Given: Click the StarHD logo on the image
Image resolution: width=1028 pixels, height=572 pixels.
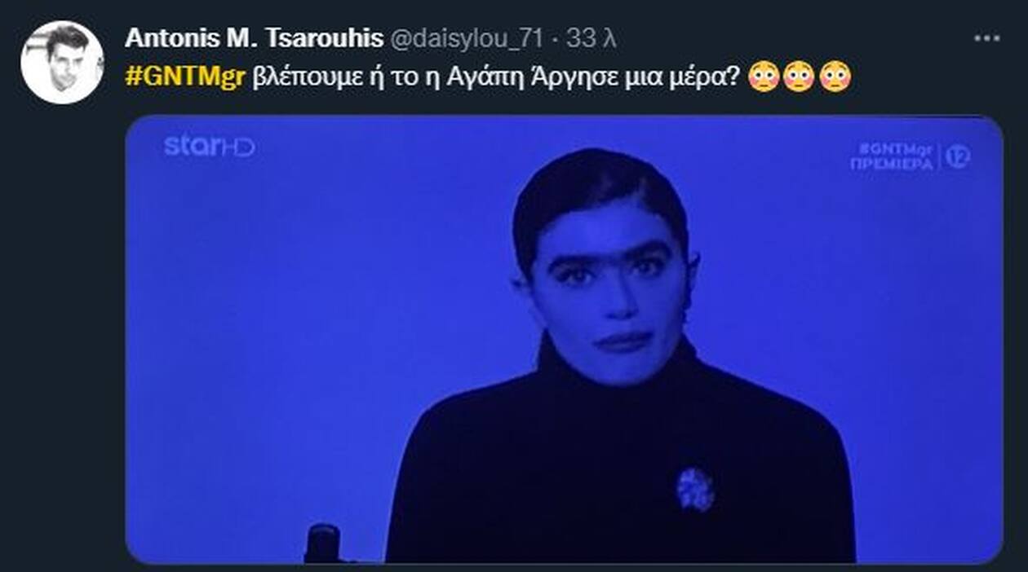Looking at the screenshot, I should [x=209, y=146].
